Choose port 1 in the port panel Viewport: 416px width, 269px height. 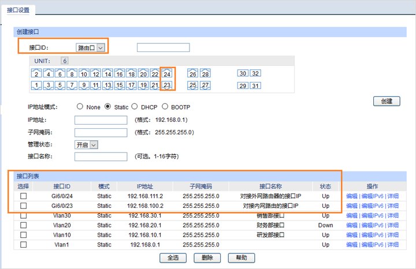(x=36, y=85)
